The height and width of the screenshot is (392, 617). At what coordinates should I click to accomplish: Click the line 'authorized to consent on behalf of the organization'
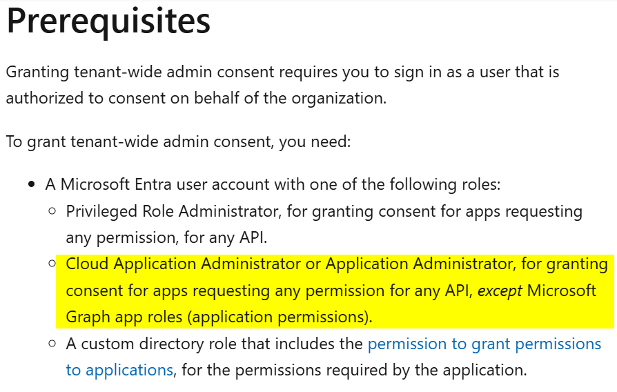(196, 99)
